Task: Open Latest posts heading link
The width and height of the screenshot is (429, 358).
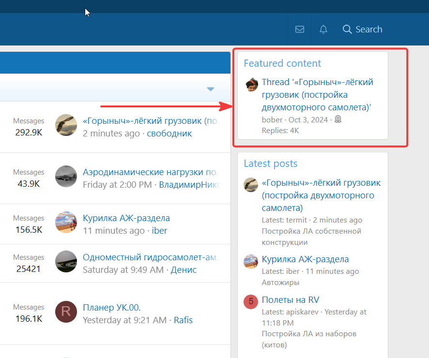Action: [271, 164]
